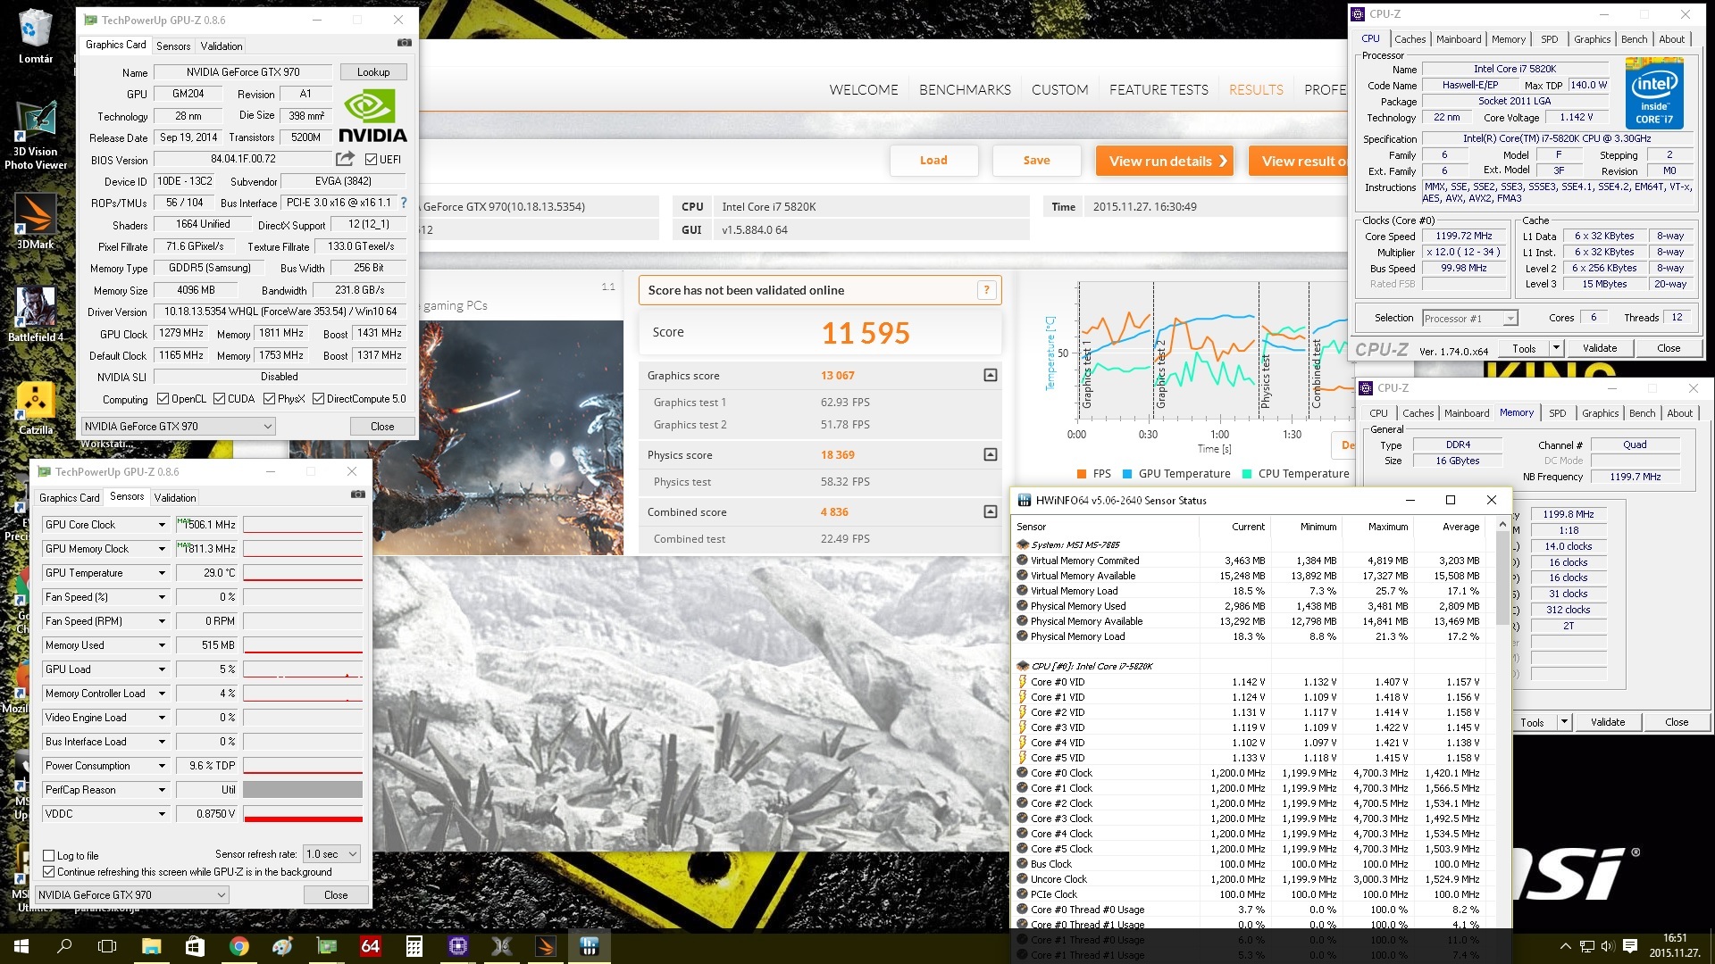Image resolution: width=1715 pixels, height=964 pixels.
Task: Open the taskbar search icon
Action: pos(64,946)
